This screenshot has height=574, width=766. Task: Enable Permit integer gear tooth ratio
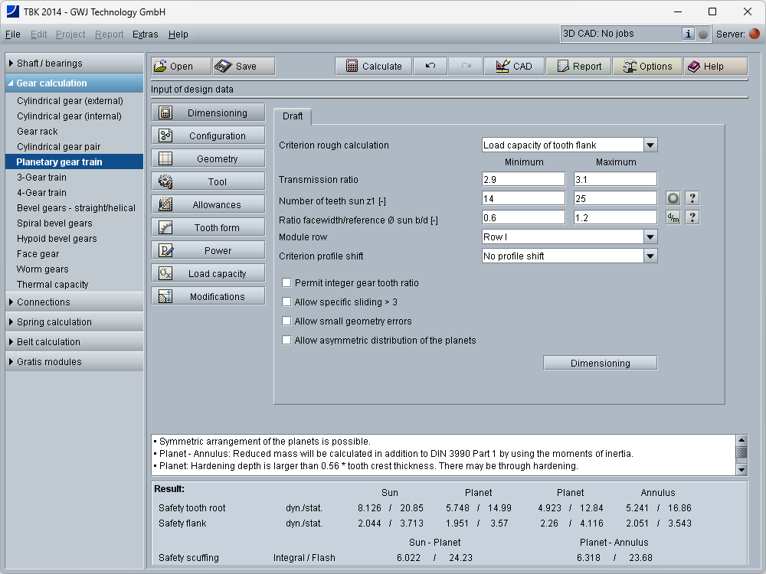coord(287,283)
